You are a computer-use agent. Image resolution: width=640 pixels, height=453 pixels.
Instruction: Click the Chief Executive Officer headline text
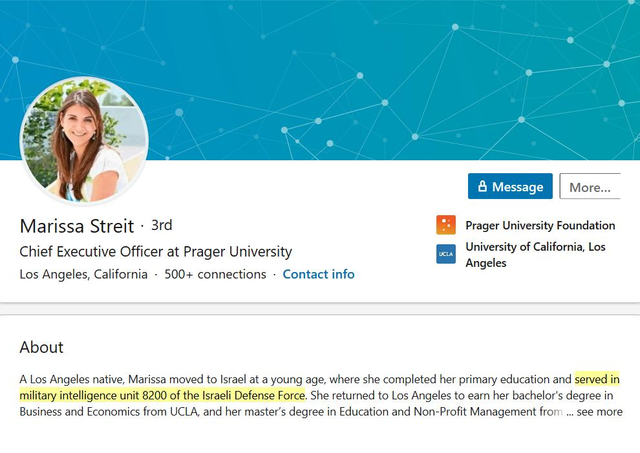point(156,251)
